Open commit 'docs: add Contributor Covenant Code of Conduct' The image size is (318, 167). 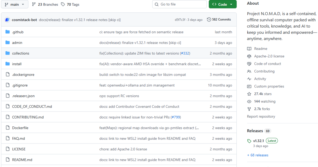139,107
